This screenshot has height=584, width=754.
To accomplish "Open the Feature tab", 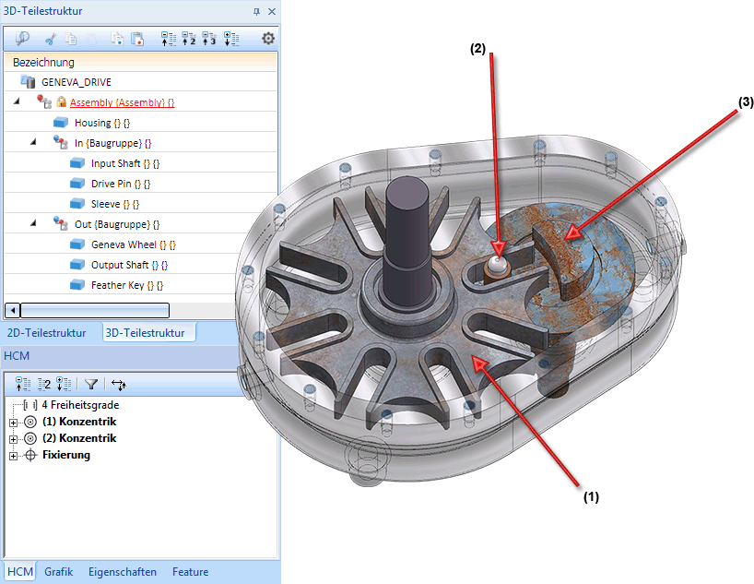I will pyautogui.click(x=190, y=572).
